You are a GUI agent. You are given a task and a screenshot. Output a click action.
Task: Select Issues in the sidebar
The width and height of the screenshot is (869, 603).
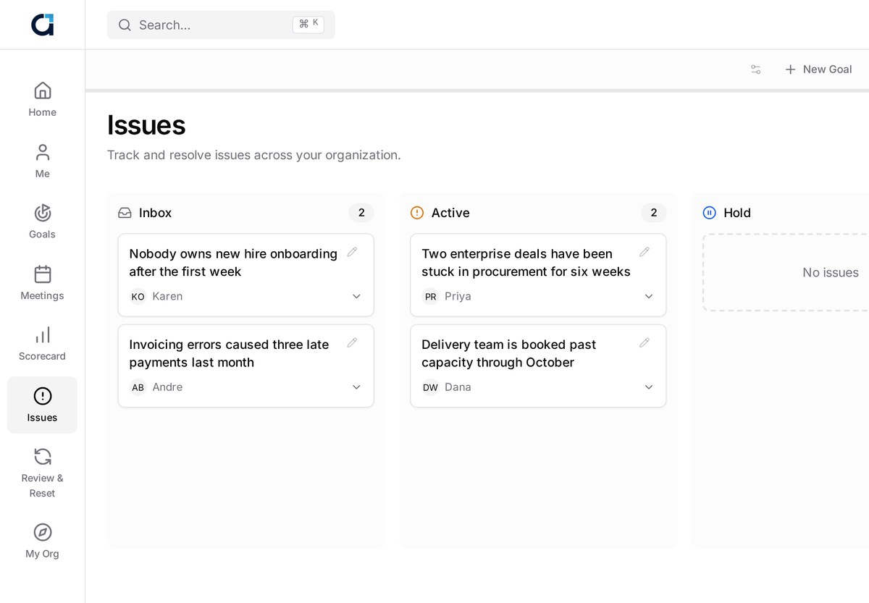point(42,405)
